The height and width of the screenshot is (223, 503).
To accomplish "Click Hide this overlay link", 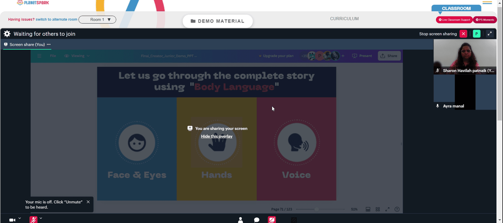I will [x=217, y=136].
